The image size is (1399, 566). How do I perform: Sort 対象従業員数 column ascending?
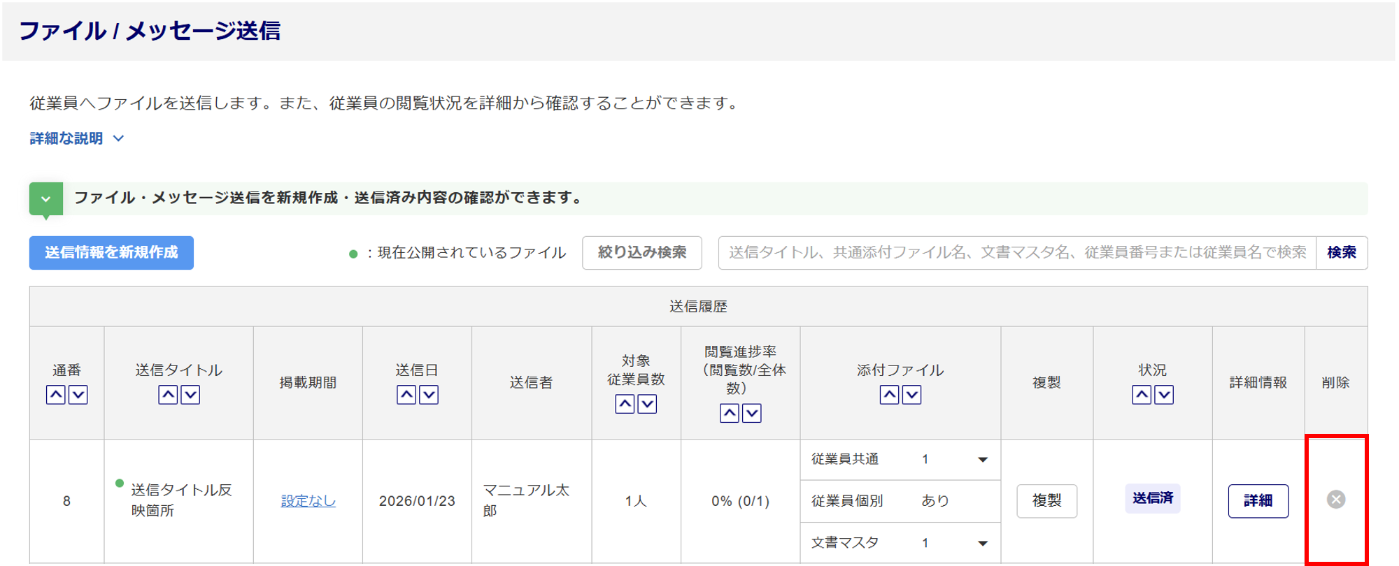625,404
